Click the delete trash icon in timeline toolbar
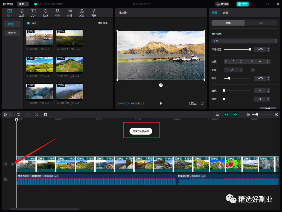 pos(45,114)
